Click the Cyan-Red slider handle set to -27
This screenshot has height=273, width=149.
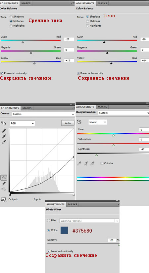[x=23, y=42]
